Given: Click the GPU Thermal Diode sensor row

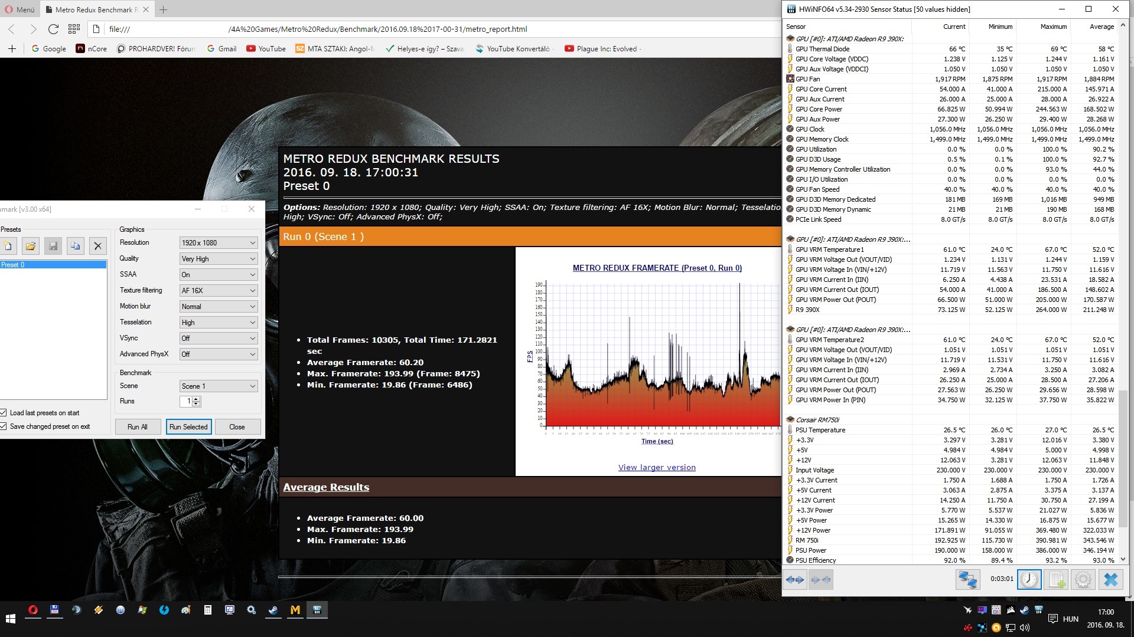Looking at the screenshot, I should tap(950, 49).
